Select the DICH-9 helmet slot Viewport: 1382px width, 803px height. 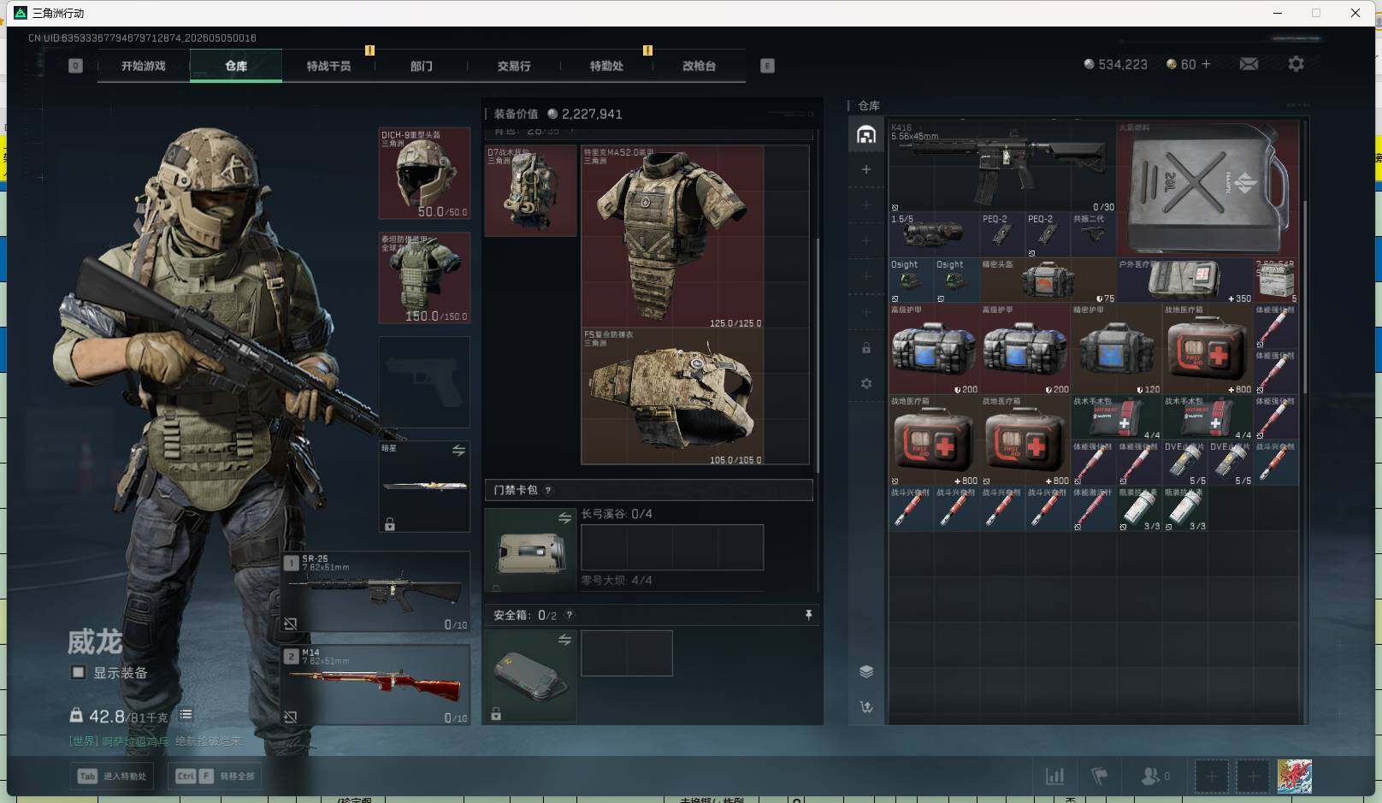point(424,174)
